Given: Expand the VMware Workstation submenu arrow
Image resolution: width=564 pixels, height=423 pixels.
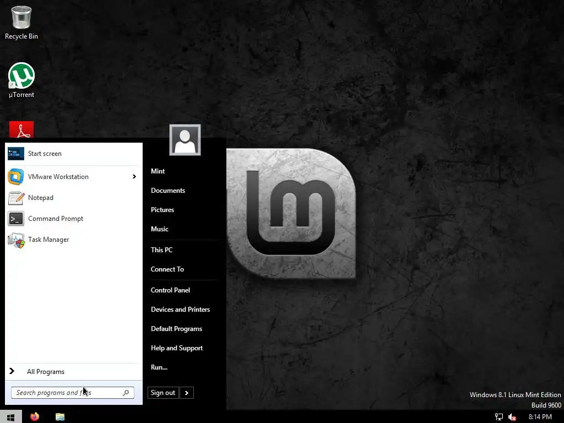Looking at the screenshot, I should [x=134, y=177].
